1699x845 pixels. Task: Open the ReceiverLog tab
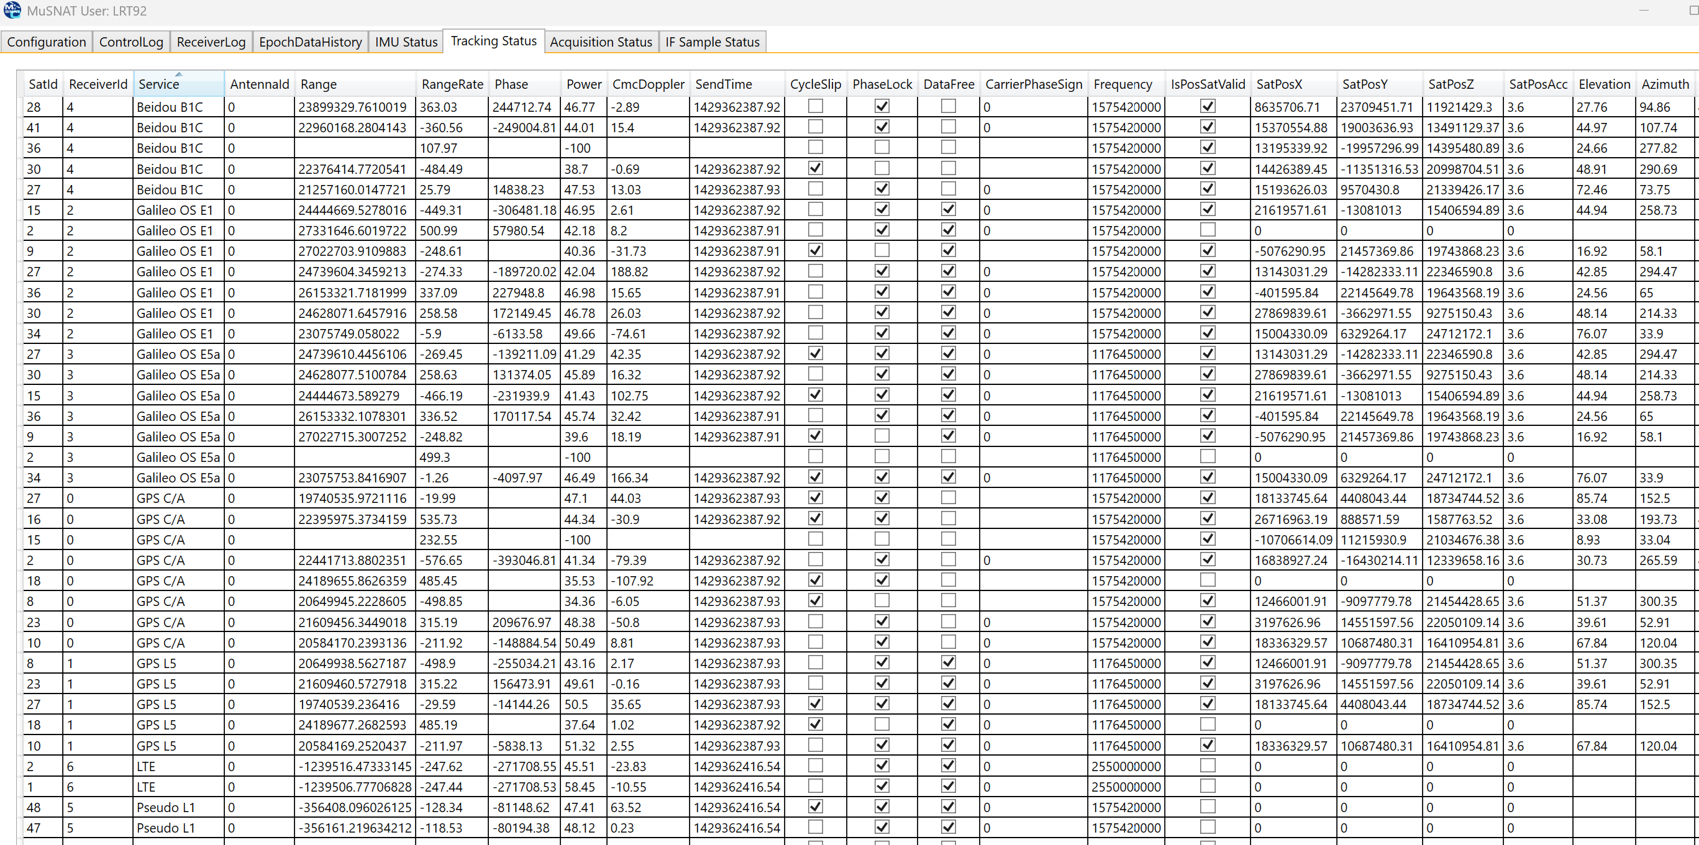coord(211,42)
